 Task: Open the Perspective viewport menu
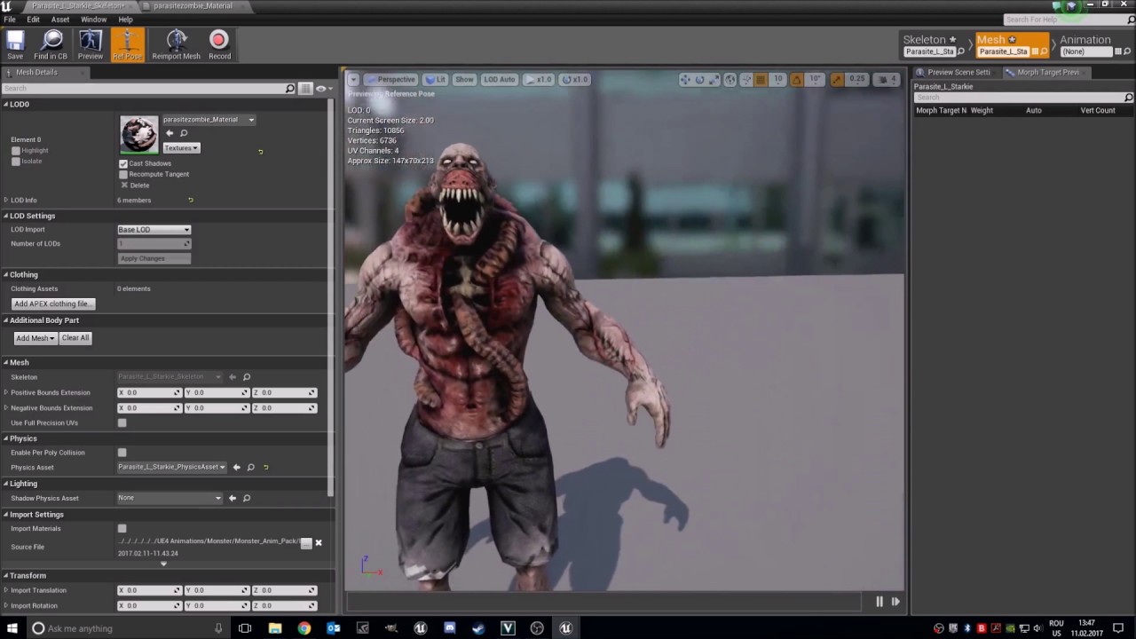tap(390, 80)
